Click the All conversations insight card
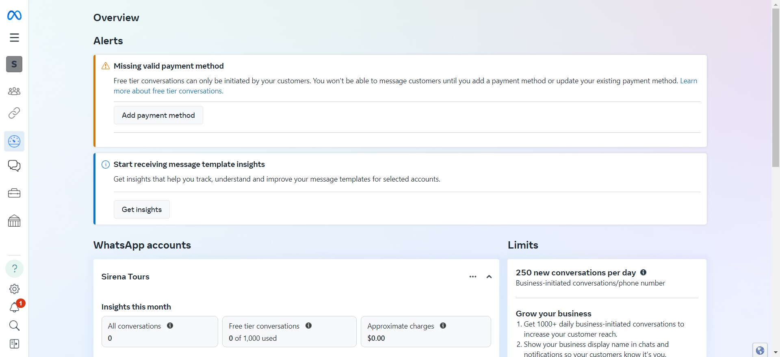Screen dimensions: 780x357 click(x=160, y=332)
